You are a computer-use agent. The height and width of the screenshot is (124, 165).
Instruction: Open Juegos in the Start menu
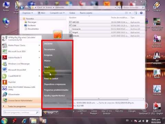[47, 67]
